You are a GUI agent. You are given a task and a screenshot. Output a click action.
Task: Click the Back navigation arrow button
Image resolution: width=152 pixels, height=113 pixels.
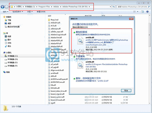pyautogui.click(x=3, y=6)
